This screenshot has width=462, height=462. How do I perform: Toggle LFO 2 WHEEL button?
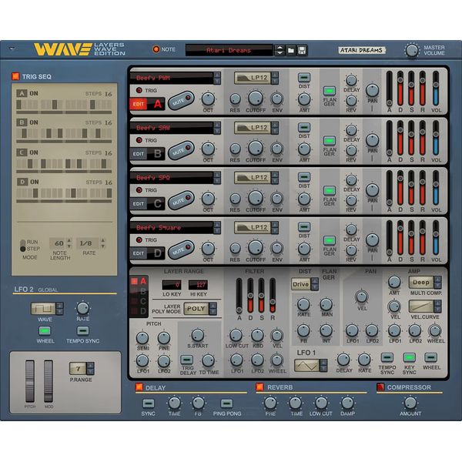45,330
